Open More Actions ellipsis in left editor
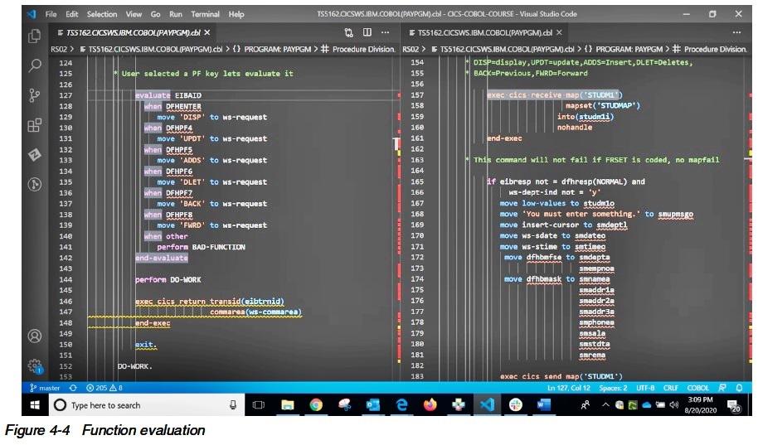The width and height of the screenshot is (758, 445). [385, 32]
